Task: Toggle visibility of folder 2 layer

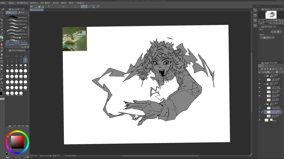Action: (260, 84)
